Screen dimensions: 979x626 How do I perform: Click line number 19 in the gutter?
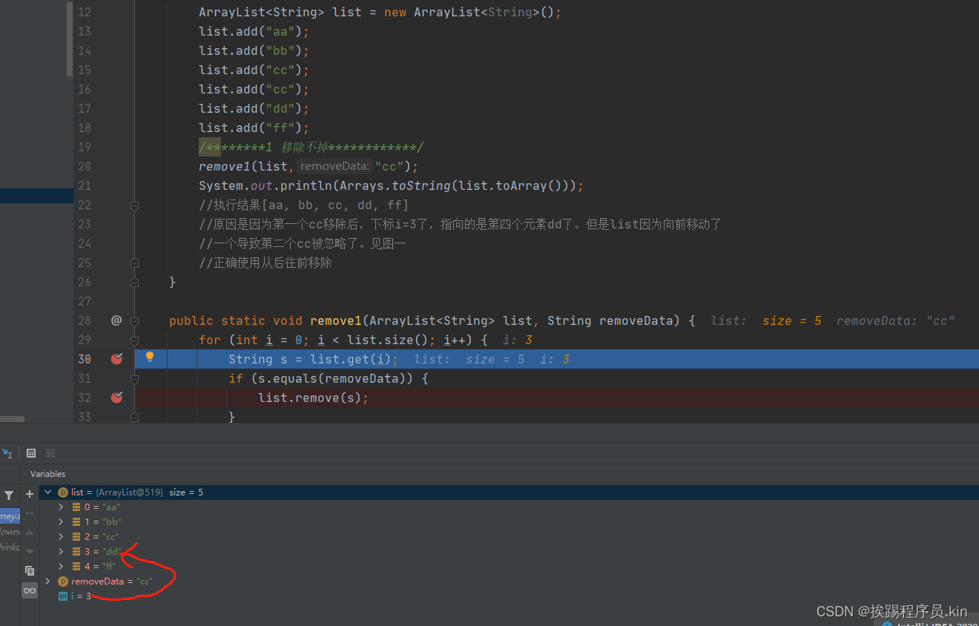[85, 147]
